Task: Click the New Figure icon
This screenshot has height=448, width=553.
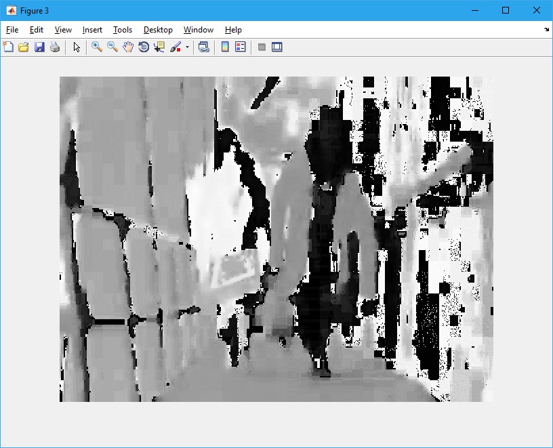Action: pyautogui.click(x=8, y=47)
